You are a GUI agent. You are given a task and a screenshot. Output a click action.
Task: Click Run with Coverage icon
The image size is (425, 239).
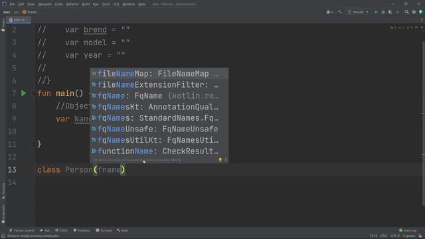pos(390,12)
